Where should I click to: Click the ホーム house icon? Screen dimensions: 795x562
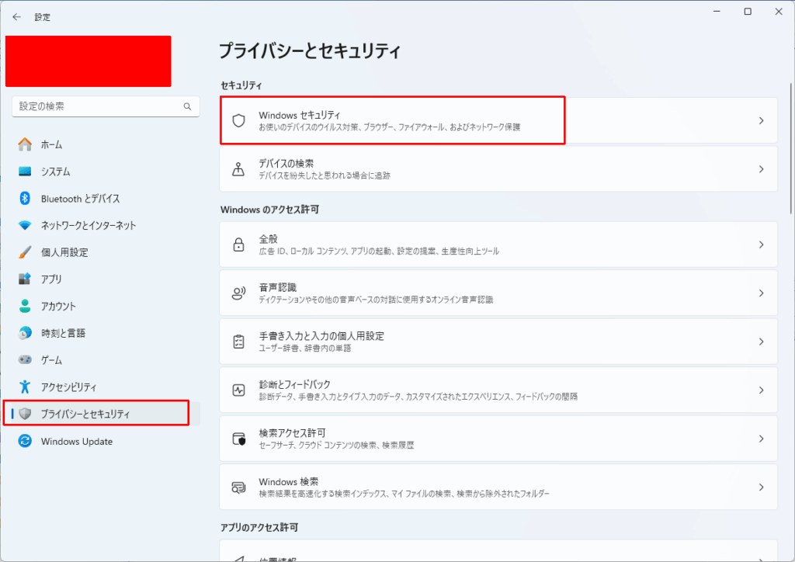25,144
